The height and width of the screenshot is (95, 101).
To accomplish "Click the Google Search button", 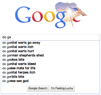I will pos(38,88).
